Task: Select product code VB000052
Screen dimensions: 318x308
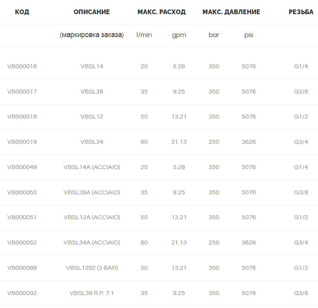Action: point(22,242)
